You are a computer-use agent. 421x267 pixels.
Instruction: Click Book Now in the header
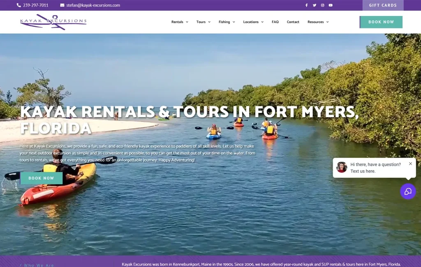381,22
